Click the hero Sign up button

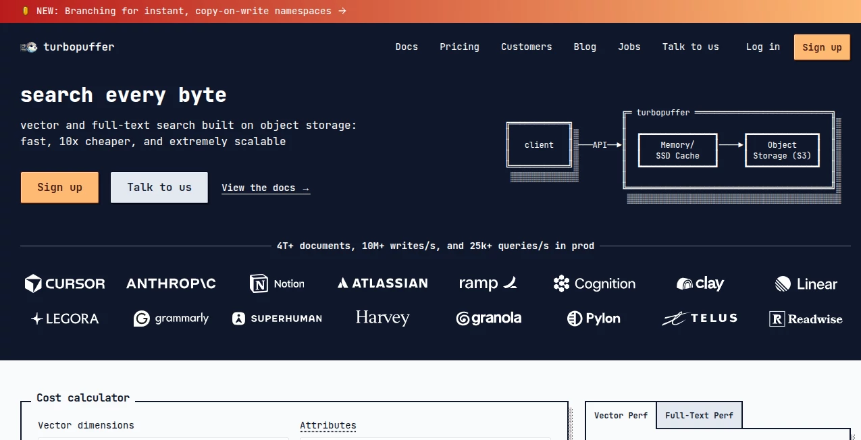(x=59, y=188)
